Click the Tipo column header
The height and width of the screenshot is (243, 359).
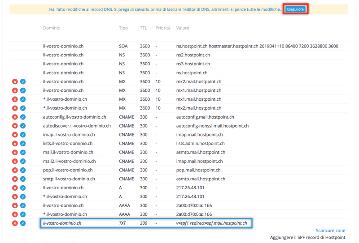click(123, 28)
